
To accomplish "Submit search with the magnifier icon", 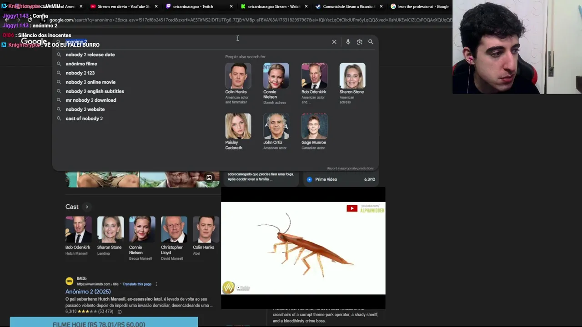I will coord(371,42).
